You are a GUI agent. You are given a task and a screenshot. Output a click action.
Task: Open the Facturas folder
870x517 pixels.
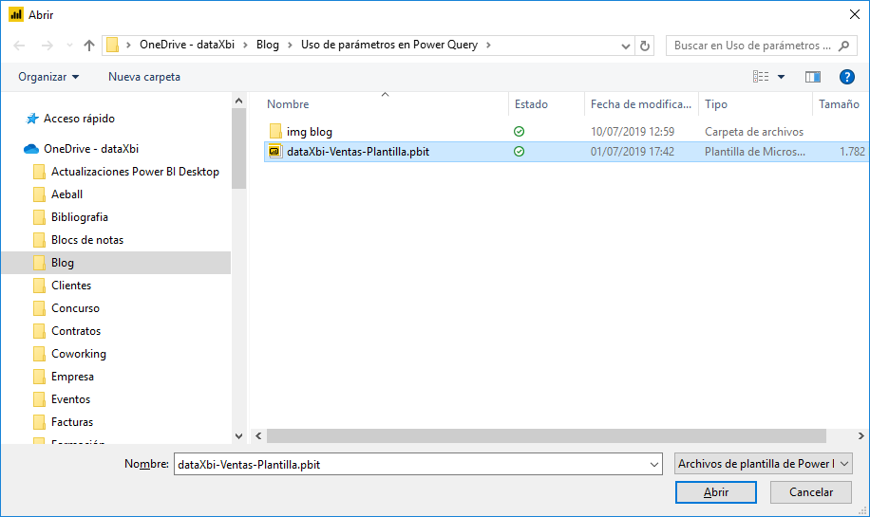[72, 422]
